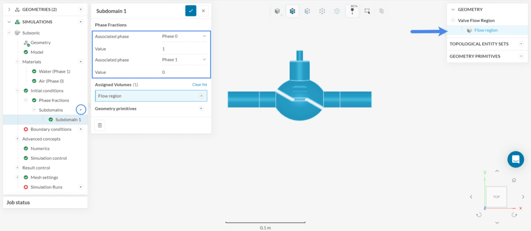Screen dimensions: 531x231
Task: Select Subdomain 1 in the tree
Action: [x=68, y=119]
